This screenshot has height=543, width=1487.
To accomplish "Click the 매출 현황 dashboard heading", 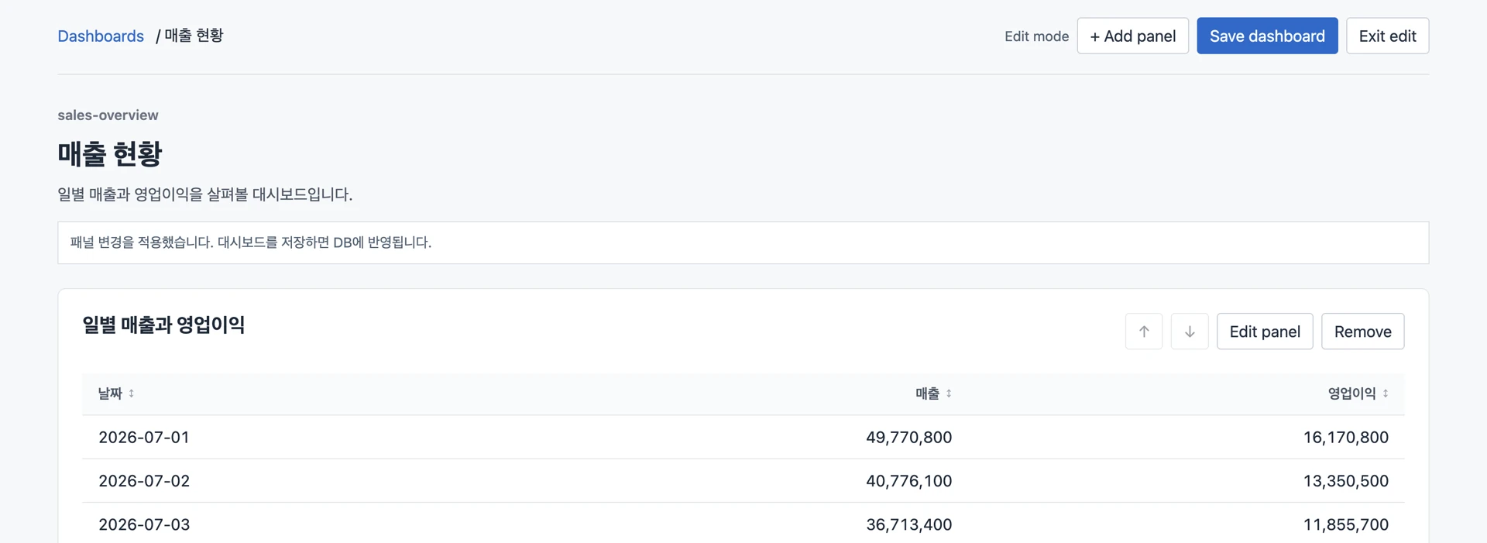I will click(110, 153).
